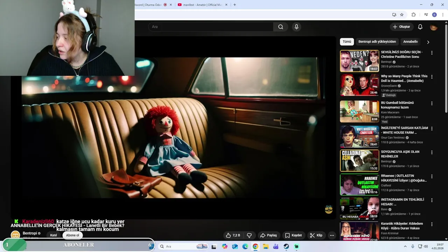Screen dimensions: 448x252
Task: Open options for SOYGUNCUYA AŞIK OLAN video
Action: pyautogui.click(x=432, y=152)
